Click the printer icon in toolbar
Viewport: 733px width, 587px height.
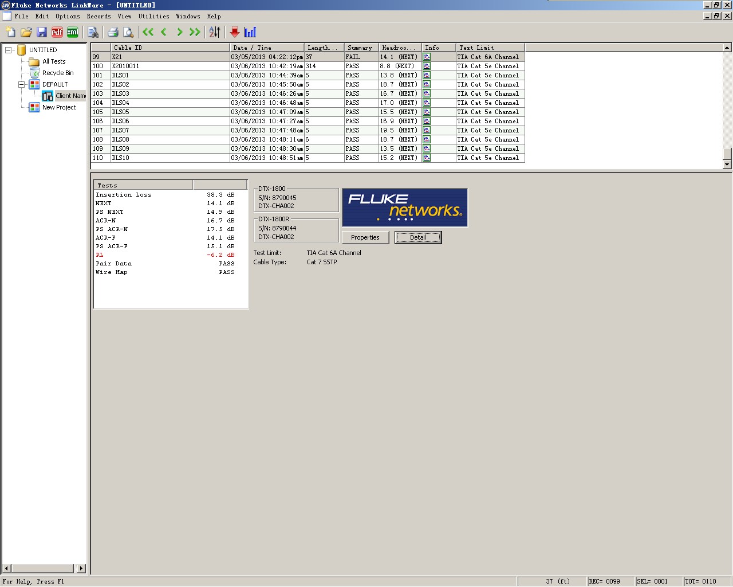click(x=113, y=32)
